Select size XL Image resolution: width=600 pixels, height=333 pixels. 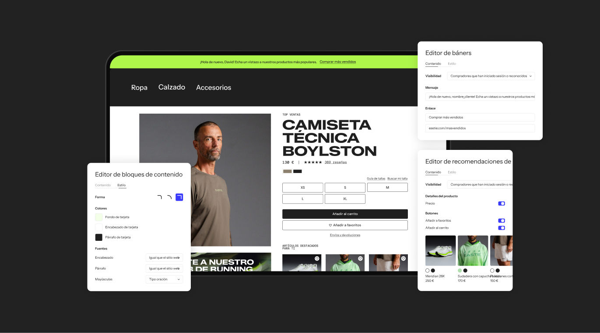345,199
